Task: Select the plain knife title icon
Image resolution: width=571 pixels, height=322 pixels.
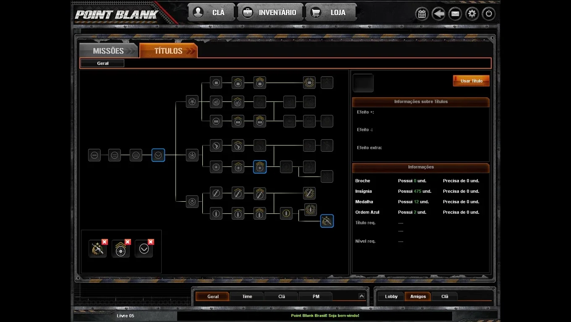Action: pyautogui.click(x=216, y=193)
